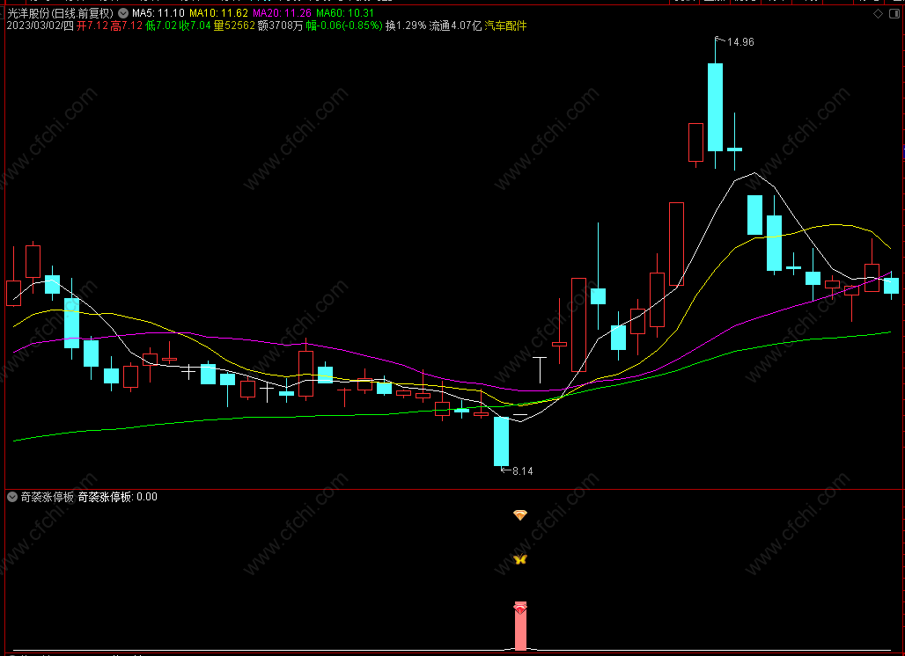
Task: Click the 14.96 high price marker
Action: [x=740, y=42]
